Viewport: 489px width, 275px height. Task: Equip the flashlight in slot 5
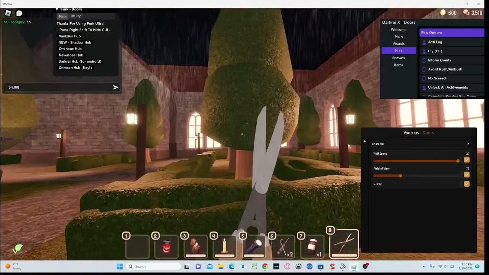tap(254, 246)
